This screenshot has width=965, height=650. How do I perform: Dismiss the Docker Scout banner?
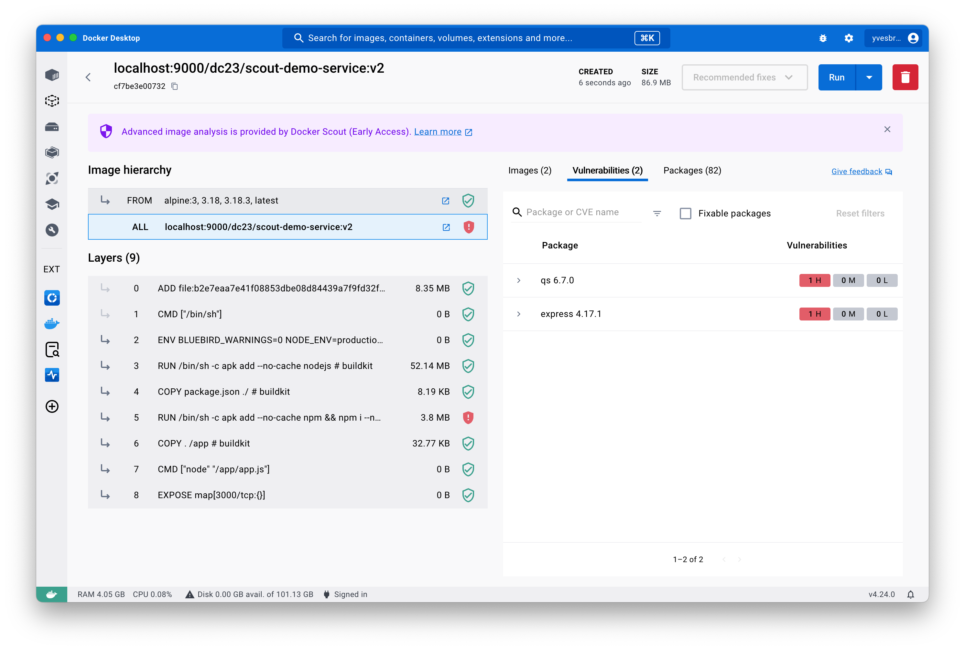point(887,129)
